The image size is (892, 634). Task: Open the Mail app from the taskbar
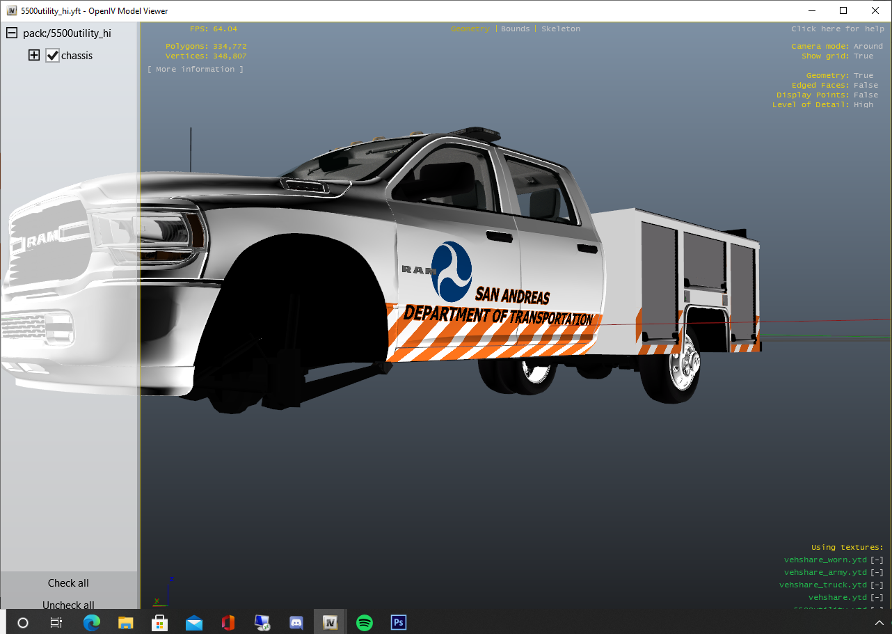[194, 622]
